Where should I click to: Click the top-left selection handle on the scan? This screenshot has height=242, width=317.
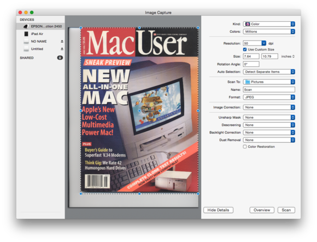81,28
